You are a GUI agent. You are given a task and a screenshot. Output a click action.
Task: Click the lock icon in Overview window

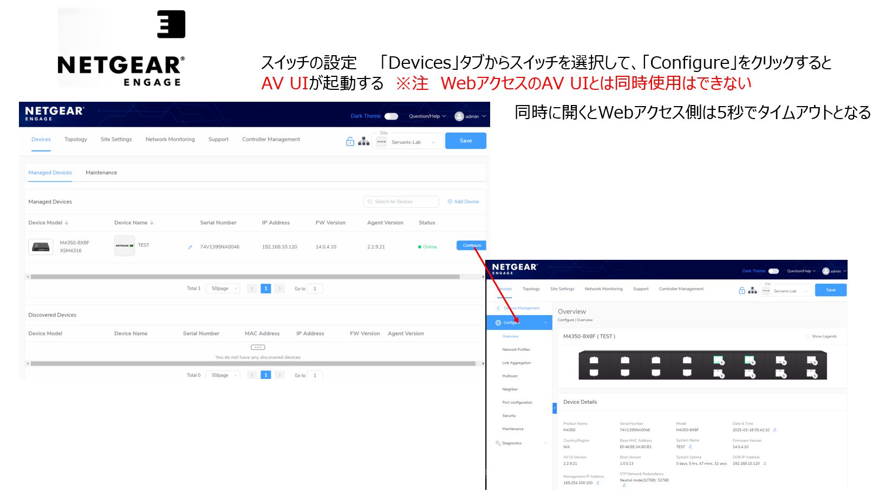(x=742, y=291)
